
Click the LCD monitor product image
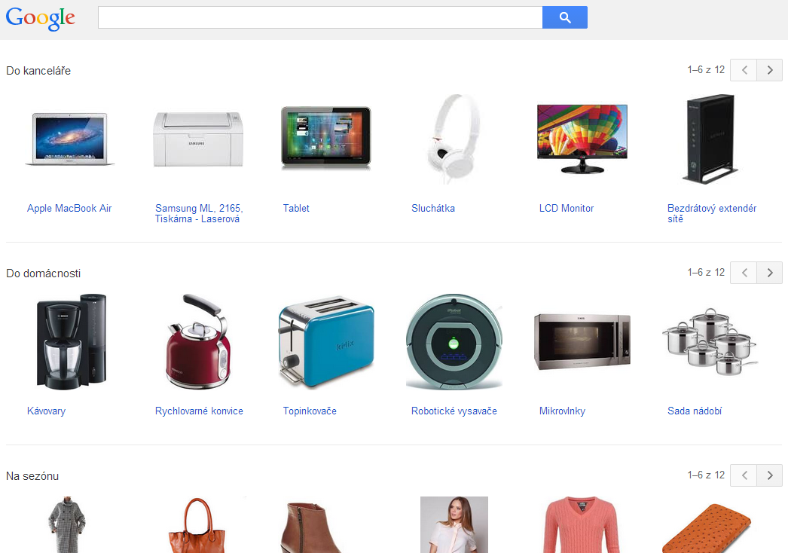(x=582, y=139)
